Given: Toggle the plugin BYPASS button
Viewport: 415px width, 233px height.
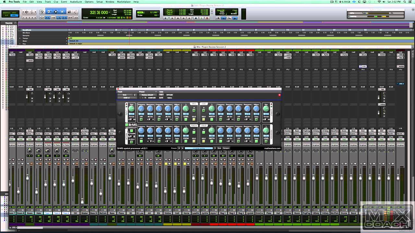Looking at the screenshot, I should pyautogui.click(x=170, y=95).
